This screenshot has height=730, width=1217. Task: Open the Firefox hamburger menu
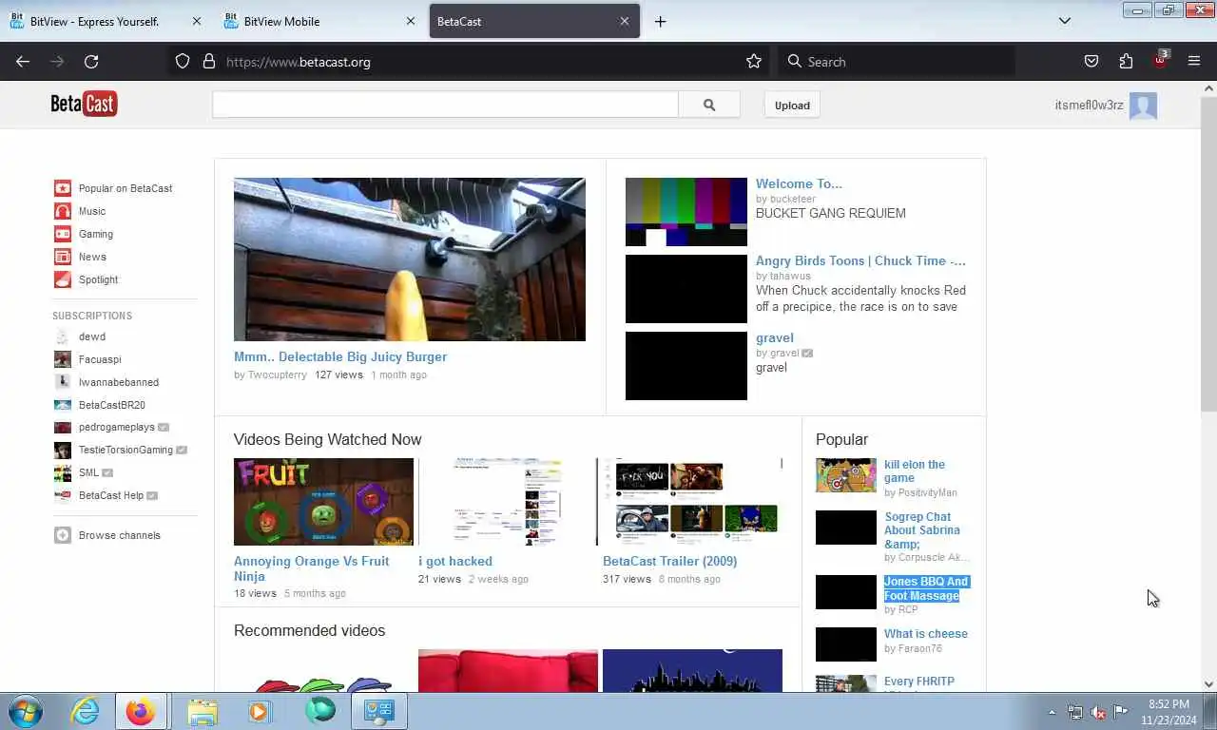[1194, 62]
